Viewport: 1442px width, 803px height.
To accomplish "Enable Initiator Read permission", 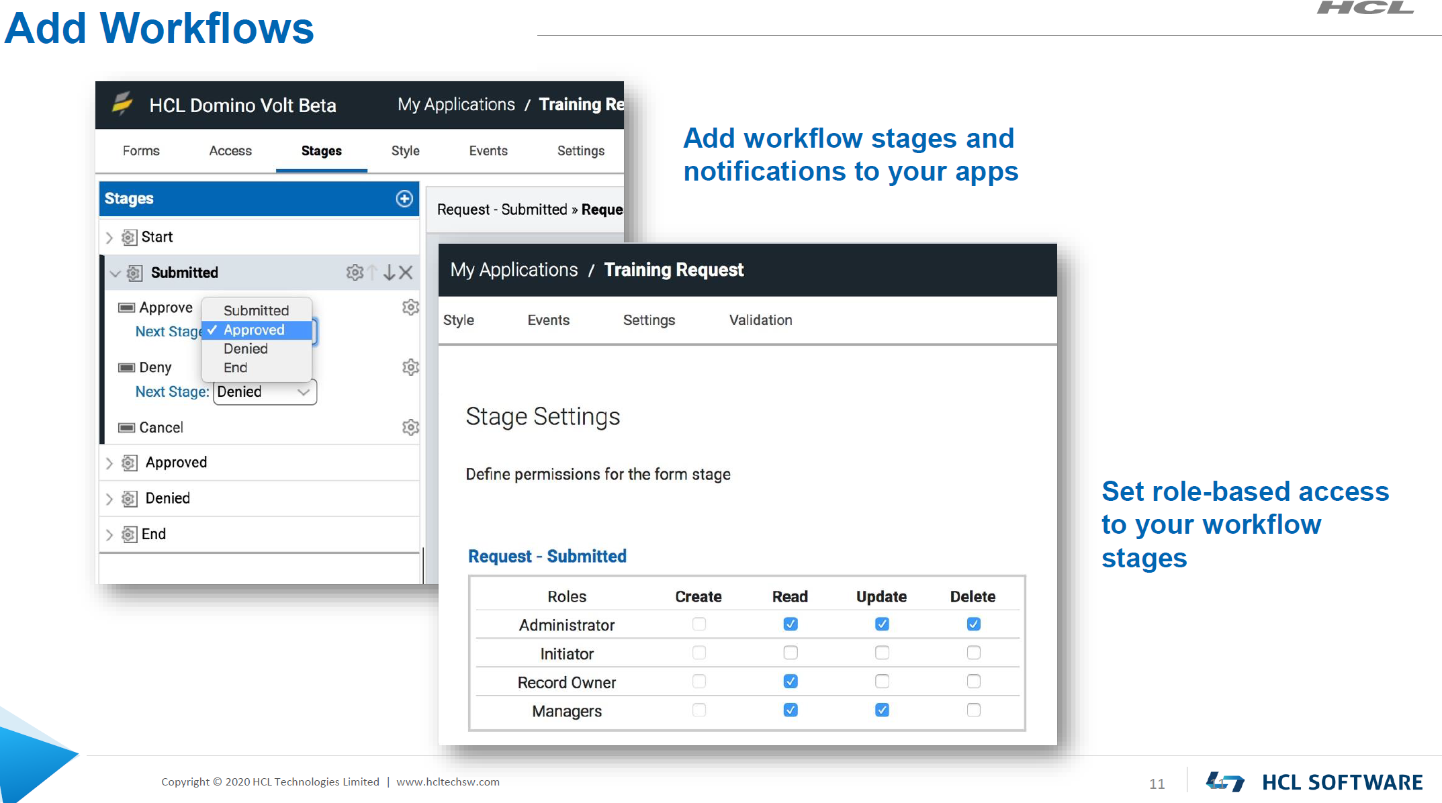I will [x=791, y=653].
